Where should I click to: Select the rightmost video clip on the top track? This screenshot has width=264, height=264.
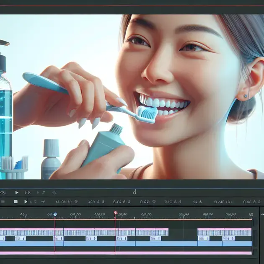(224, 232)
